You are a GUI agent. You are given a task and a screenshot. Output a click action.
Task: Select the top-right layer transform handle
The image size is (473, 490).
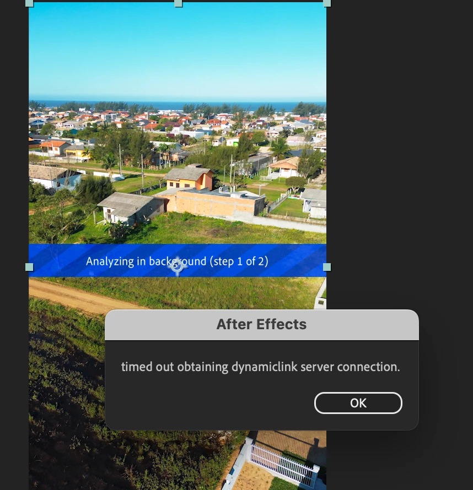coord(326,3)
